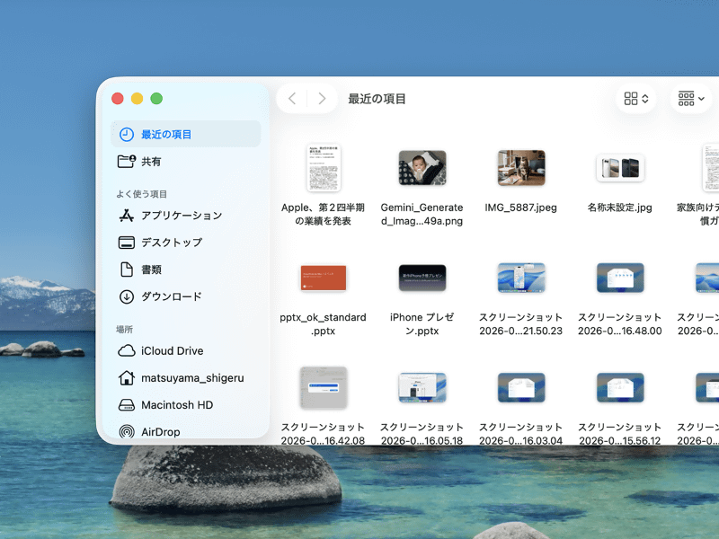Screen dimensions: 719x539
Task: Click the 名称未設定.jpg file name label
Action: click(x=620, y=208)
